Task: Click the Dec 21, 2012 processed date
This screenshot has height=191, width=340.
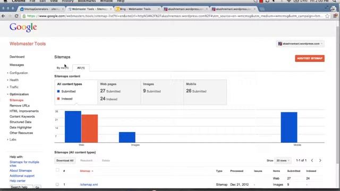Action: coord(240,185)
